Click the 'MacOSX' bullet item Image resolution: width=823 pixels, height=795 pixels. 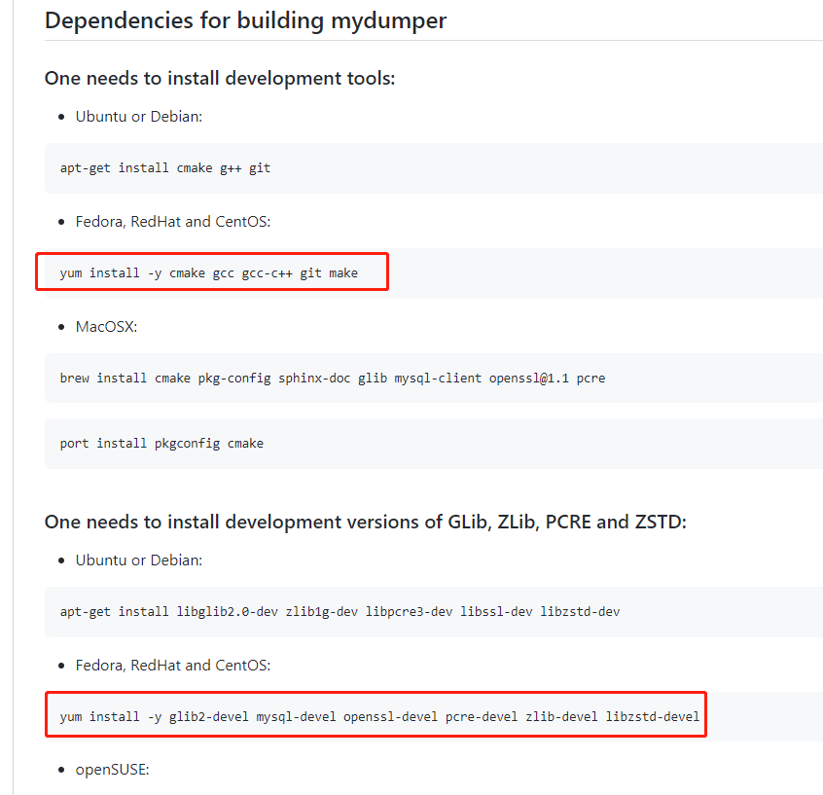[x=107, y=326]
